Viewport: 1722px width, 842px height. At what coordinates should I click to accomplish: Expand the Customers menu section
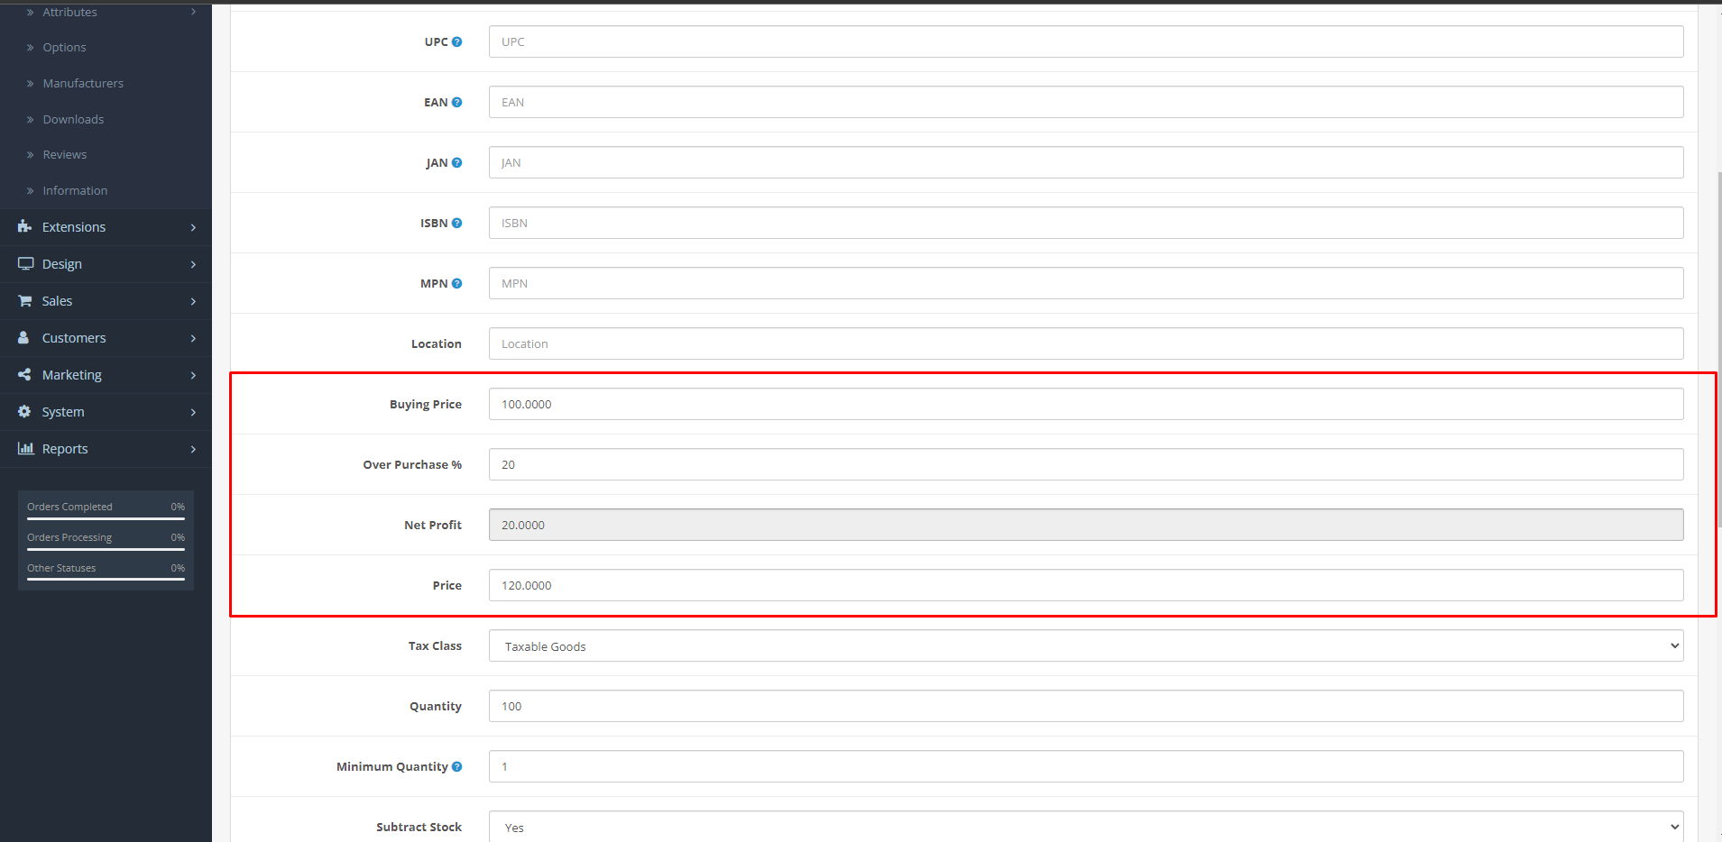[x=192, y=337]
